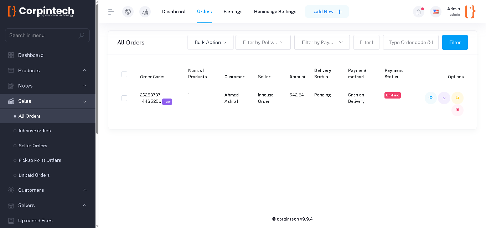This screenshot has width=486, height=228.
Task: Open admin notifications bell with red dot
Action: (418, 11)
